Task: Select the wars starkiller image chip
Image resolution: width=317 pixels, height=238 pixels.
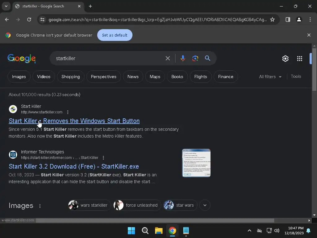Action: 89,205
